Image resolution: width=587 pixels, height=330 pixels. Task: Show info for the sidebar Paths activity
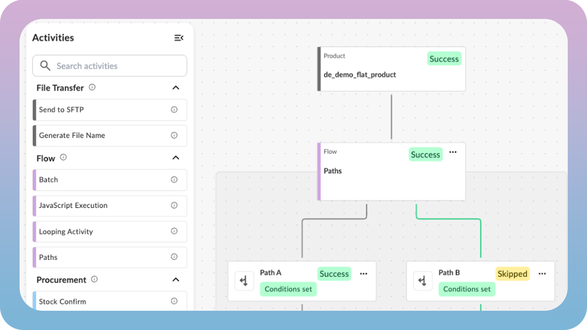point(174,257)
